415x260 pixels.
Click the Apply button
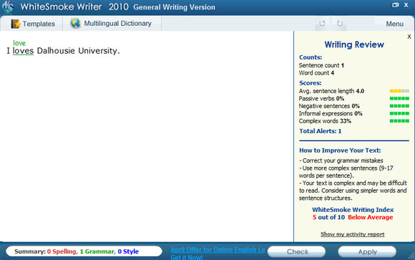tap(367, 251)
